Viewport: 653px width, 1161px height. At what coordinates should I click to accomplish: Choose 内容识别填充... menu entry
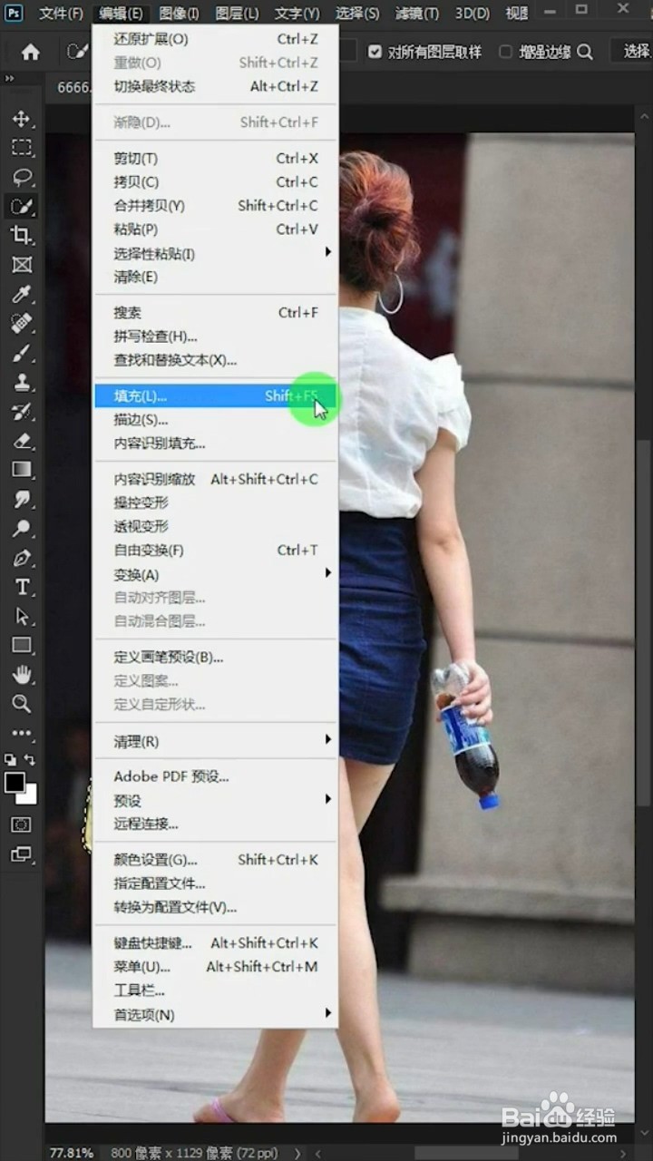click(x=216, y=444)
